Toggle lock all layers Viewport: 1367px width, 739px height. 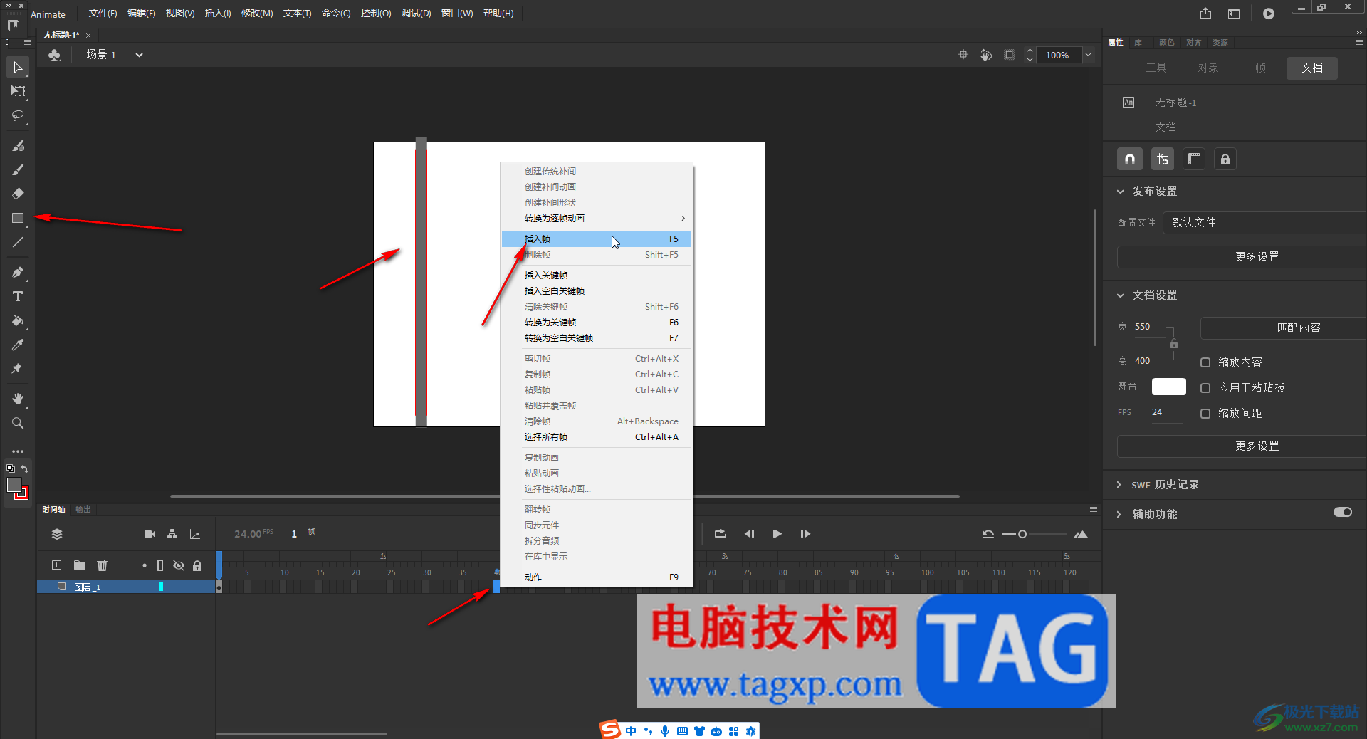(x=197, y=565)
